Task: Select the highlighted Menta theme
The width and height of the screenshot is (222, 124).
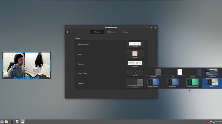Action: [x=212, y=83]
